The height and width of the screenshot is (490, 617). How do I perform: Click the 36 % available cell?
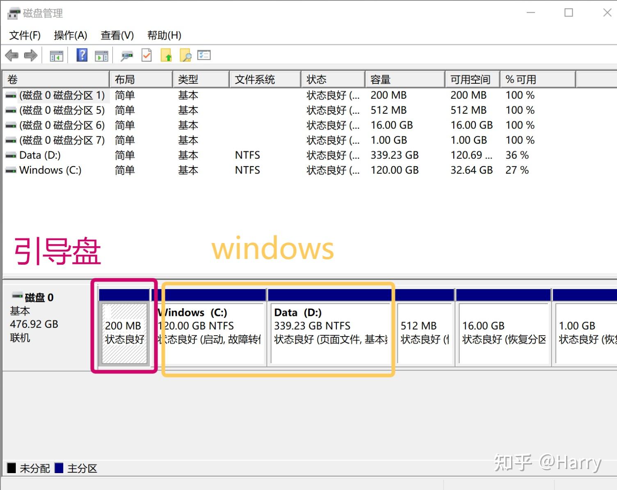517,156
